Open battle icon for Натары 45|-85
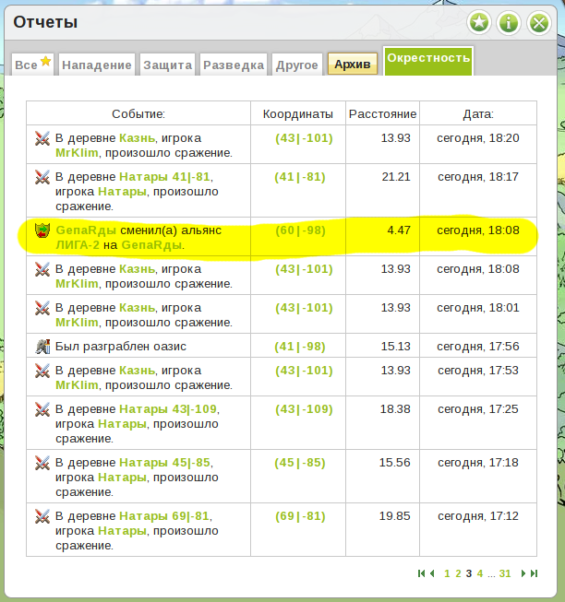Screen dimensions: 565x602 coord(42,463)
